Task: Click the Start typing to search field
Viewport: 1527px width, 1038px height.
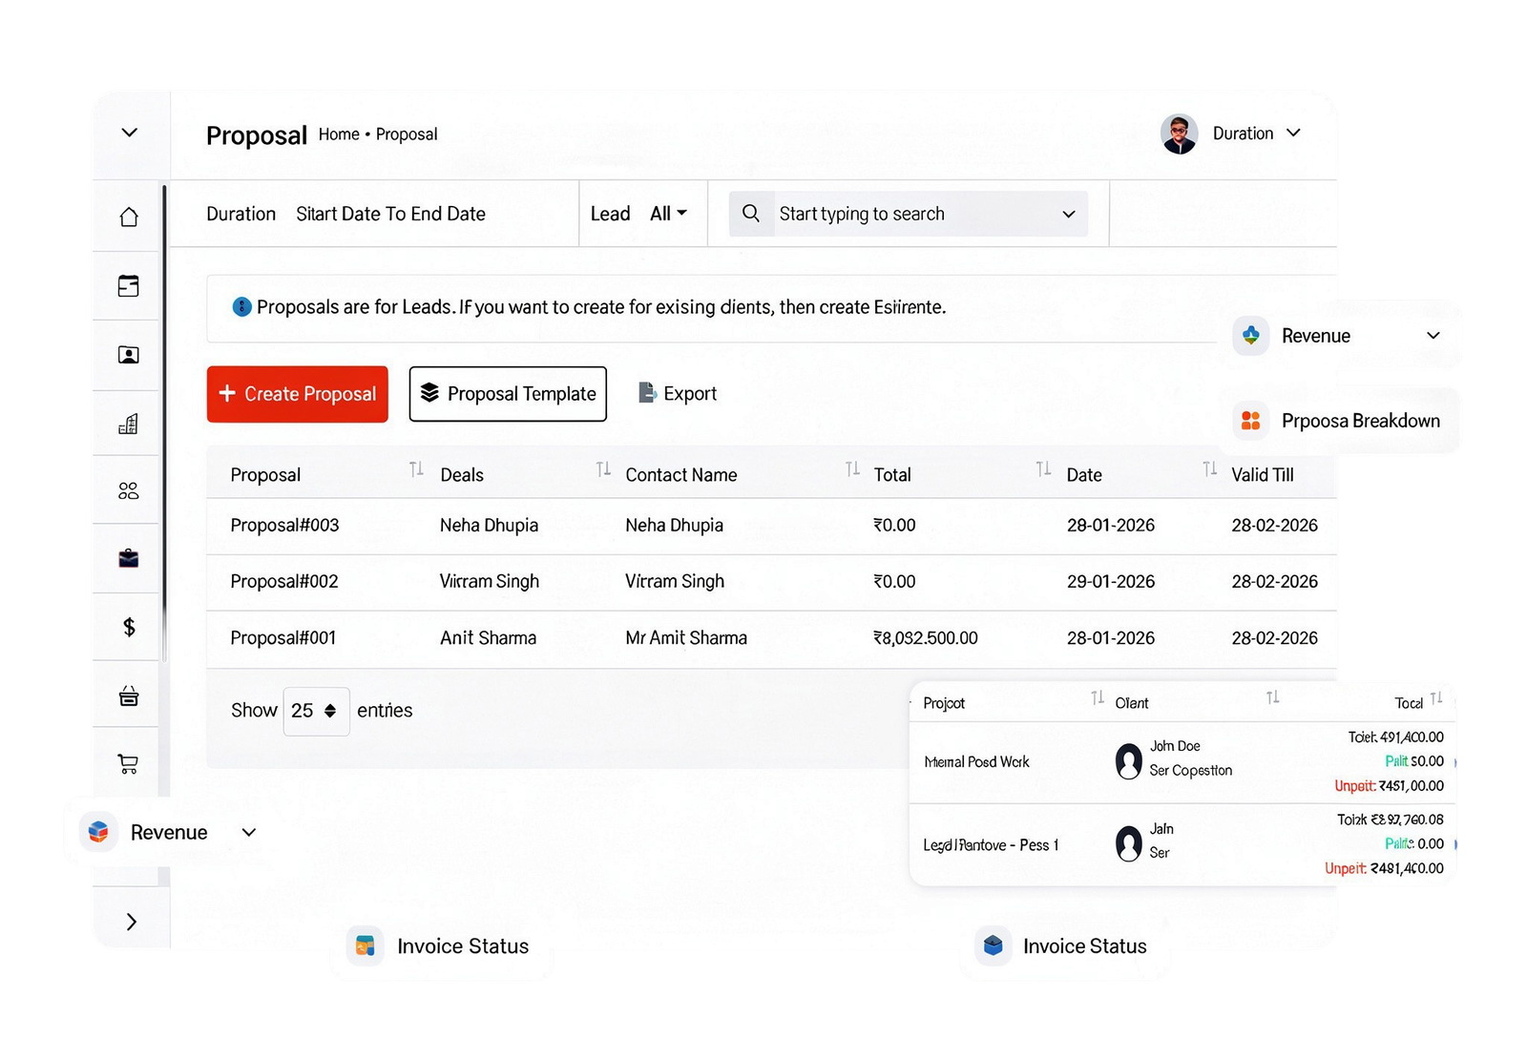Action: (907, 214)
